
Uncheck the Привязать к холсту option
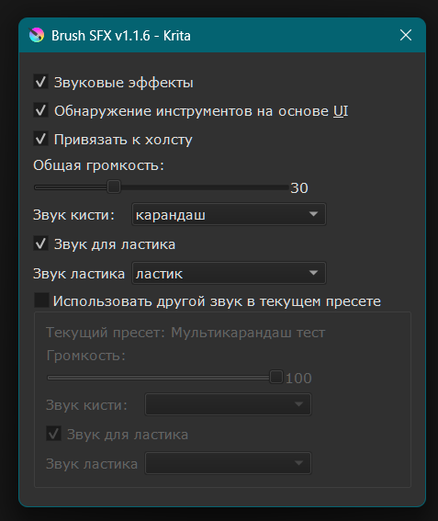point(40,139)
